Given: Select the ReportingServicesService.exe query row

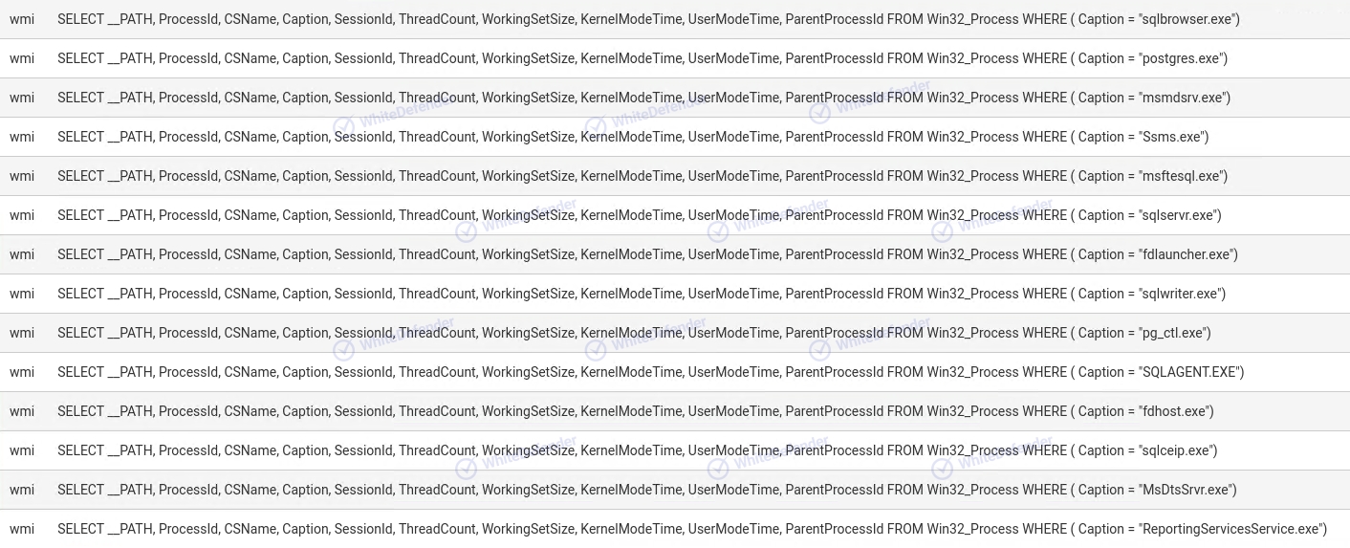Looking at the screenshot, I should pyautogui.click(x=675, y=529).
